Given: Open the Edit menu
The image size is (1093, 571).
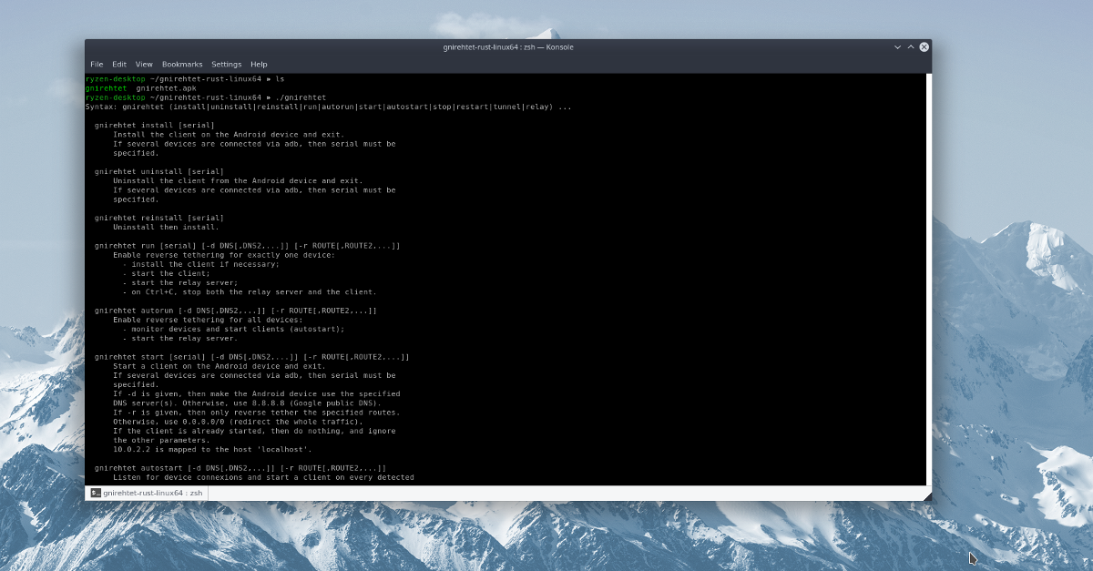Looking at the screenshot, I should tap(119, 64).
